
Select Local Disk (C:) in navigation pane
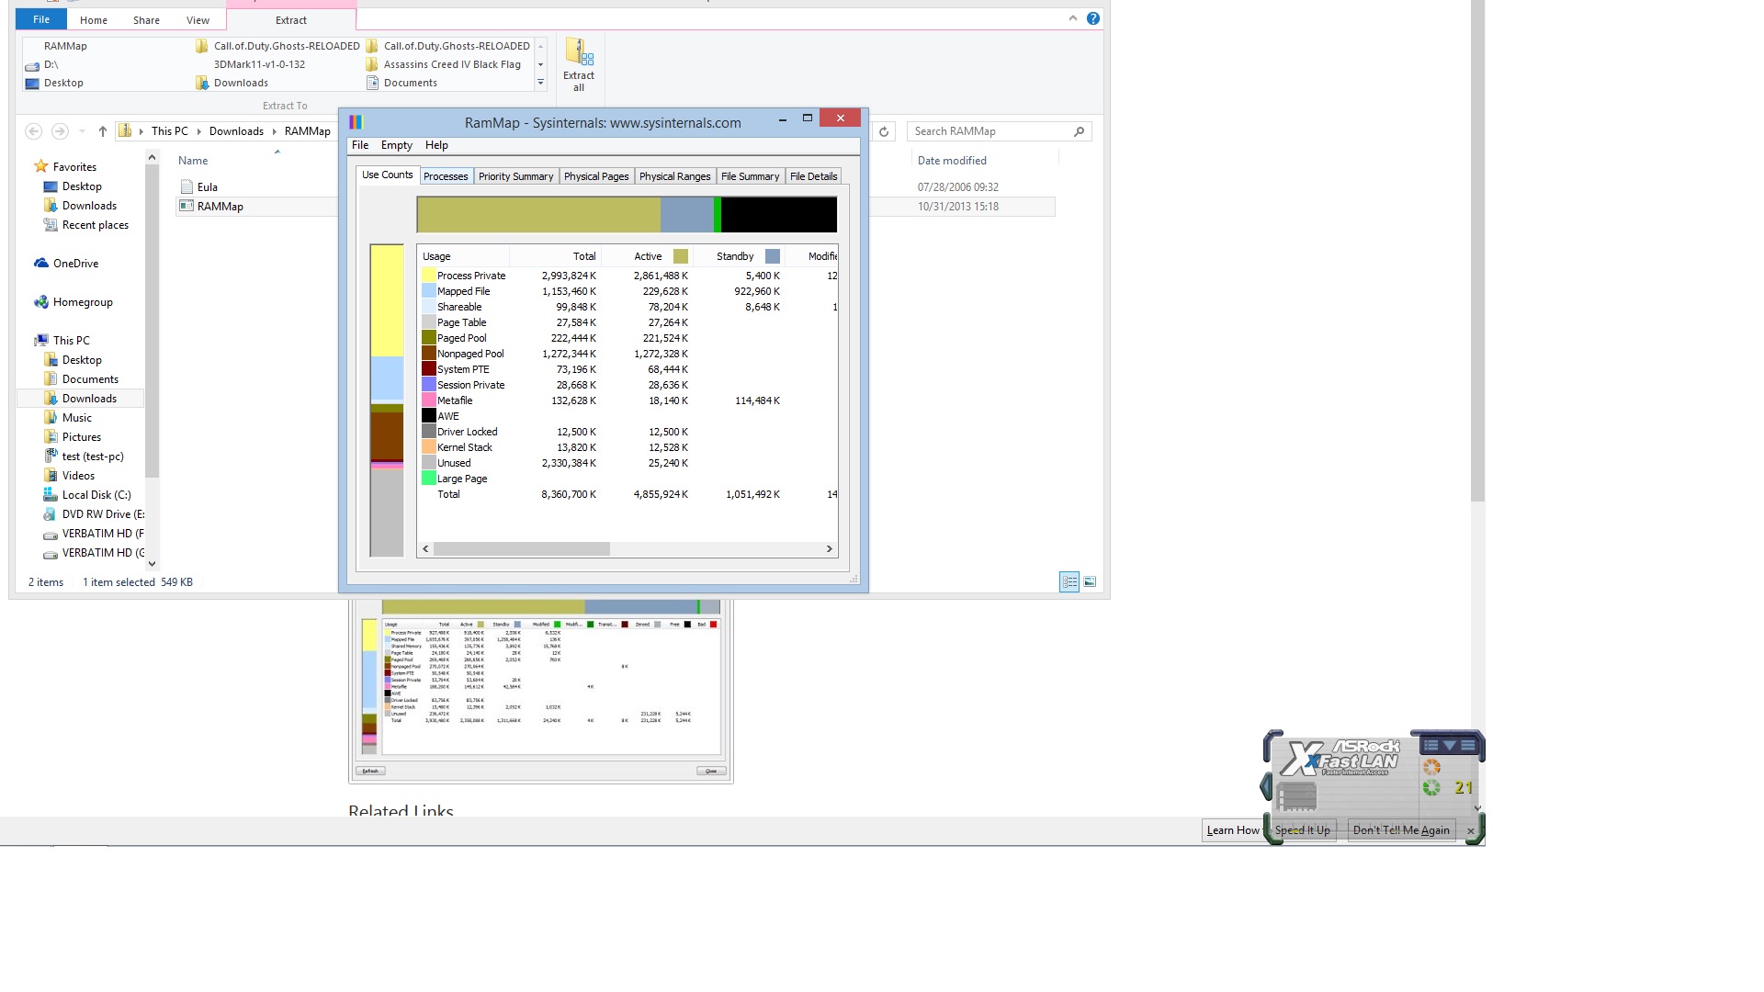(x=96, y=495)
